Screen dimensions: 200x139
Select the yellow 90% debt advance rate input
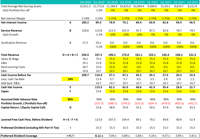coord(70,99)
